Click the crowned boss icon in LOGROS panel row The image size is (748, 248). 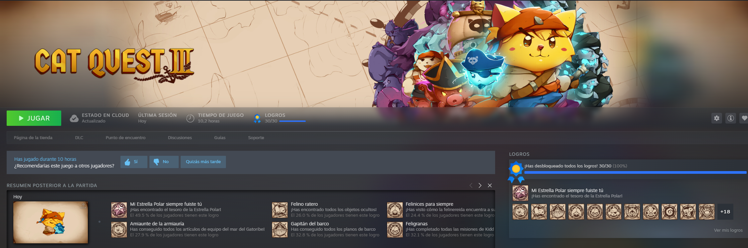[632, 212]
